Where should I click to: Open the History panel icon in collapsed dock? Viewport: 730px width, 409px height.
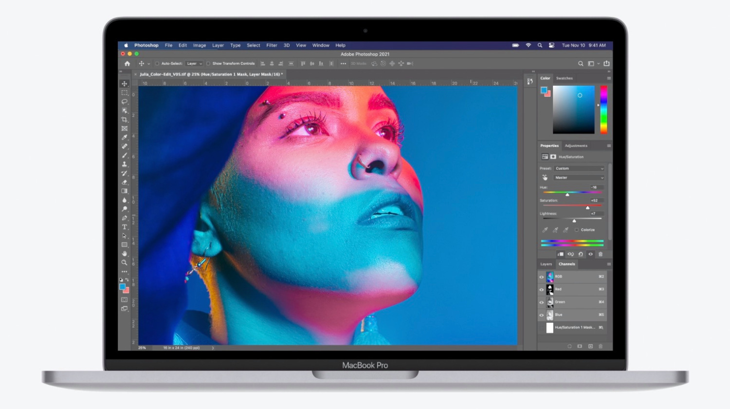[530, 81]
